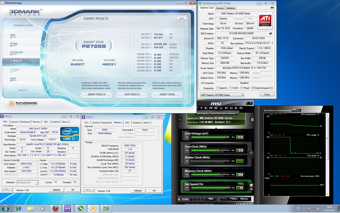Open the GPU selection dropdown in GPU-Z

[222, 95]
